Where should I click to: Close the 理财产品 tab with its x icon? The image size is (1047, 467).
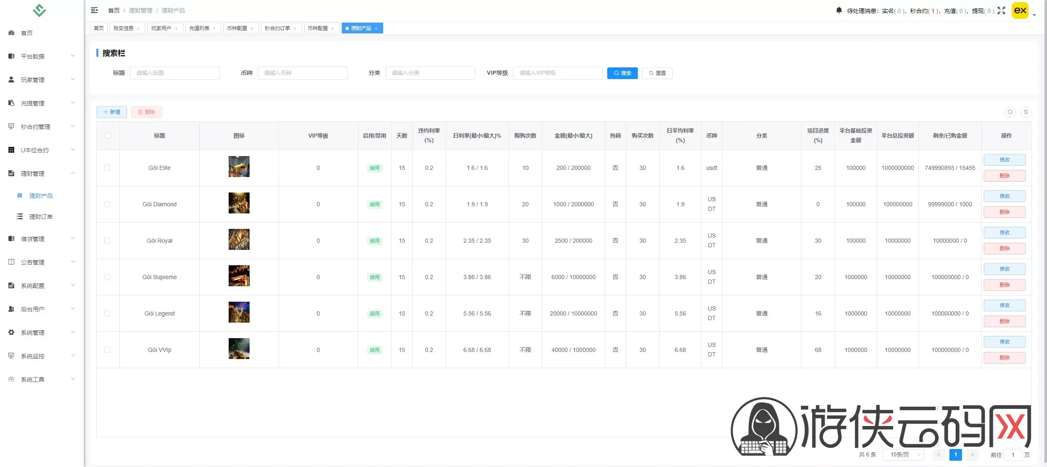pyautogui.click(x=376, y=28)
